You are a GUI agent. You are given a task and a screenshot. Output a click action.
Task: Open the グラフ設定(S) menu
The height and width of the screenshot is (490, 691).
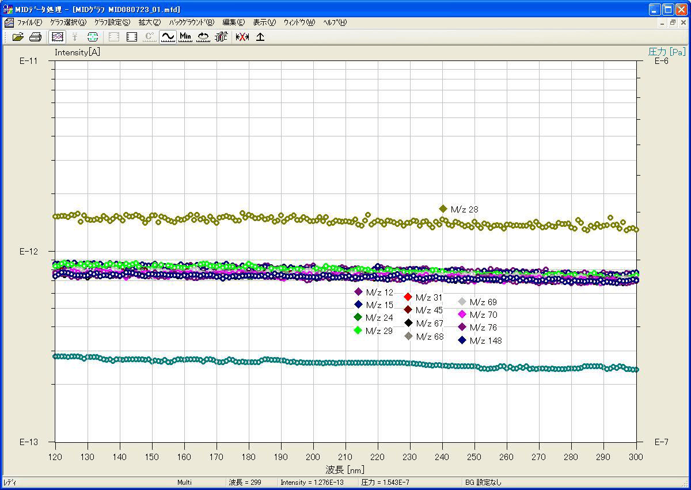pos(112,22)
